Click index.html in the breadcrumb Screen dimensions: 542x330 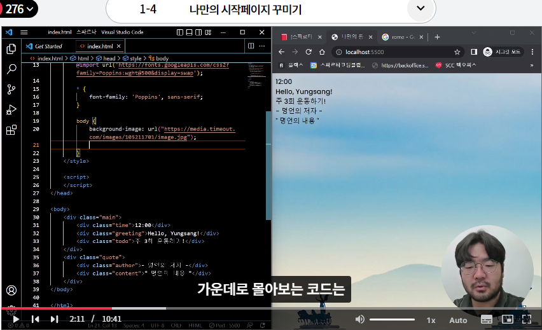coord(50,58)
